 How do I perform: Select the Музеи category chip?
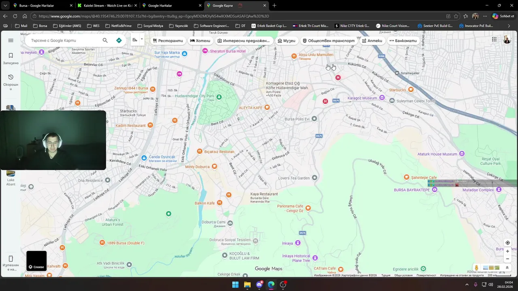[287, 41]
